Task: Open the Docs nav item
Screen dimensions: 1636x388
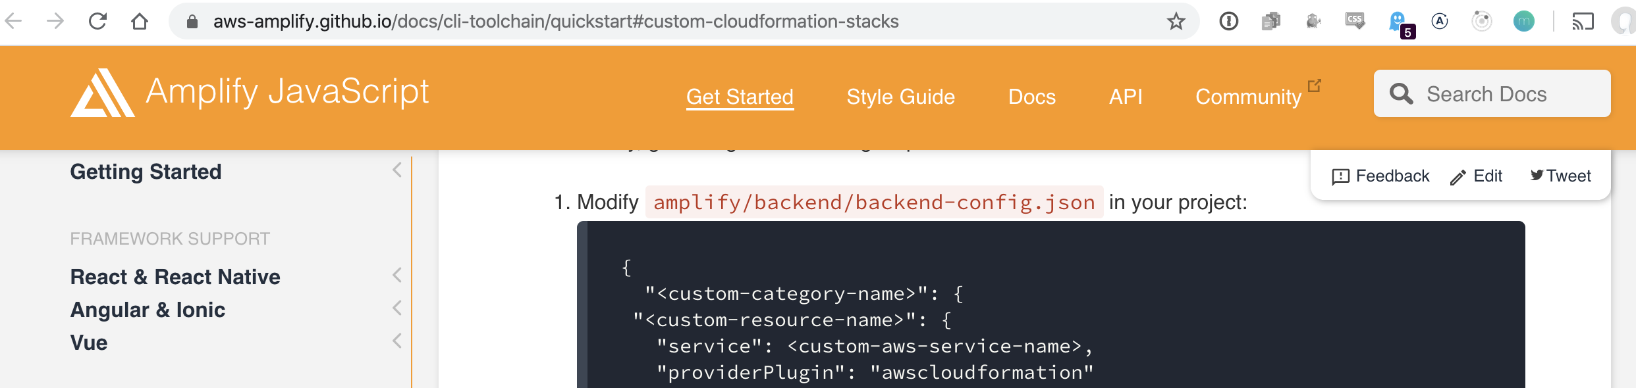Action: click(x=1032, y=97)
